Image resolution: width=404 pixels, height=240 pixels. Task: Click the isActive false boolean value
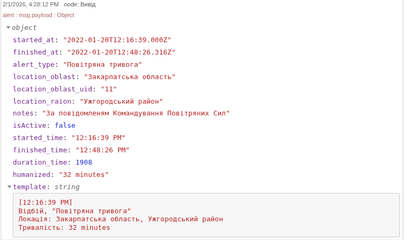click(65, 126)
